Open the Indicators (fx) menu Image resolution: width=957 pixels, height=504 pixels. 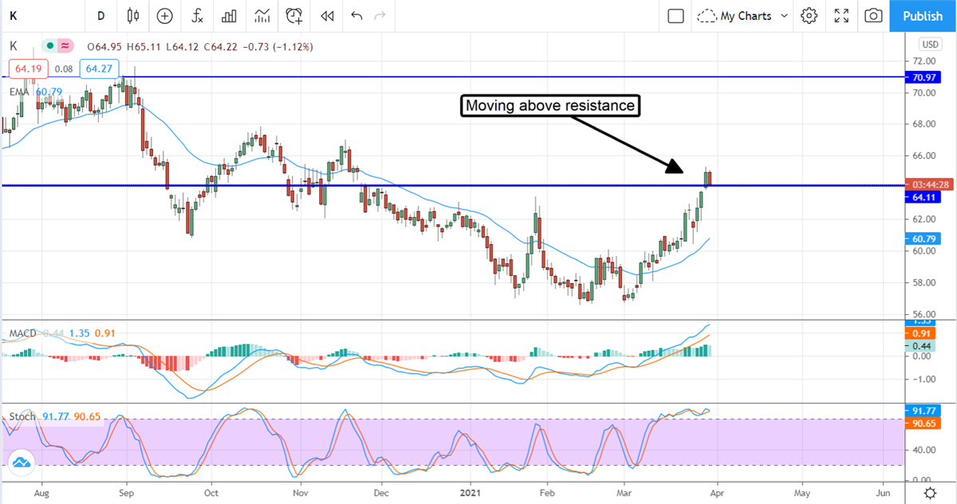(x=196, y=16)
